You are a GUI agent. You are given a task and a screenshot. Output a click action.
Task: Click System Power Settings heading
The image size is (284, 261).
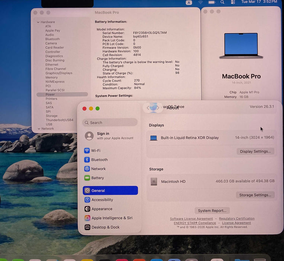coord(114,95)
